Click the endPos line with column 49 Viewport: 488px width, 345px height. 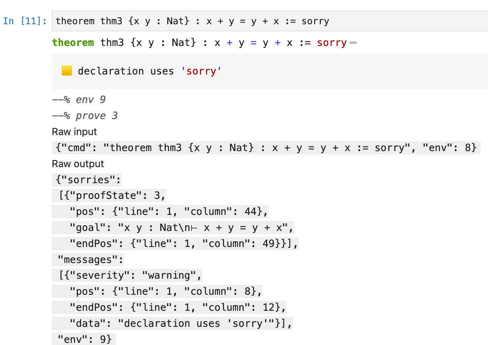pos(175,243)
